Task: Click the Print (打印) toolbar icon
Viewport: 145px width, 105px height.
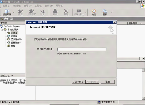Action: click(55, 12)
